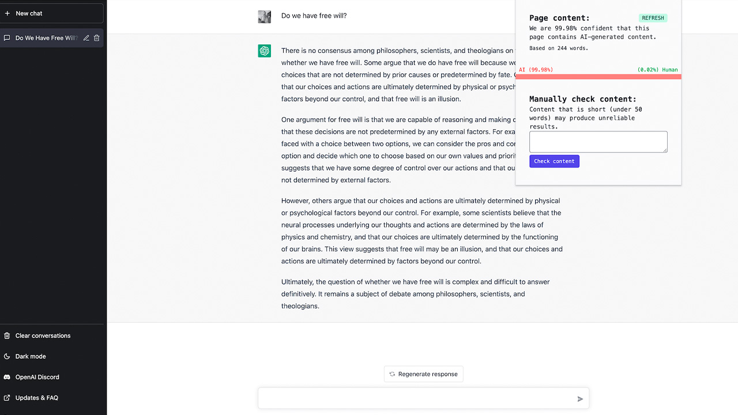The height and width of the screenshot is (415, 738).
Task: Toggle Dark mode in the sidebar
Action: (31, 356)
